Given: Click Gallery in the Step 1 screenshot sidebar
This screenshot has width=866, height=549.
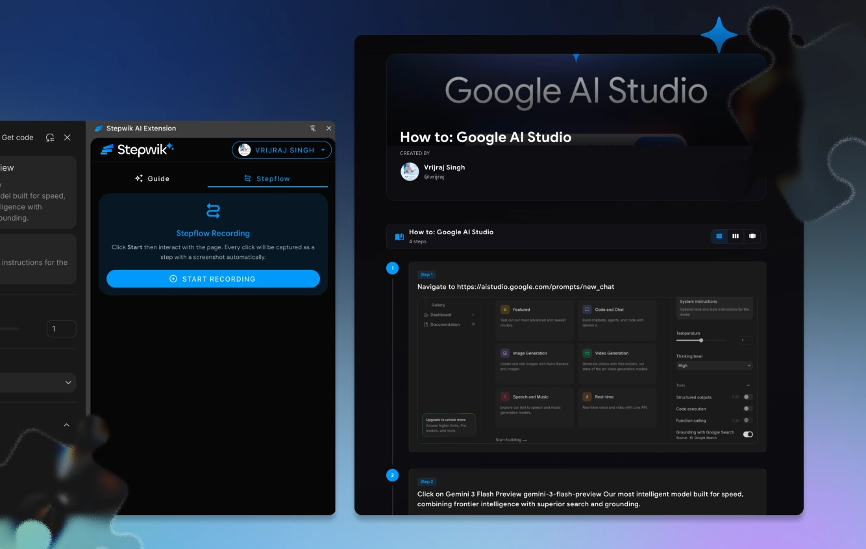Looking at the screenshot, I should [439, 305].
